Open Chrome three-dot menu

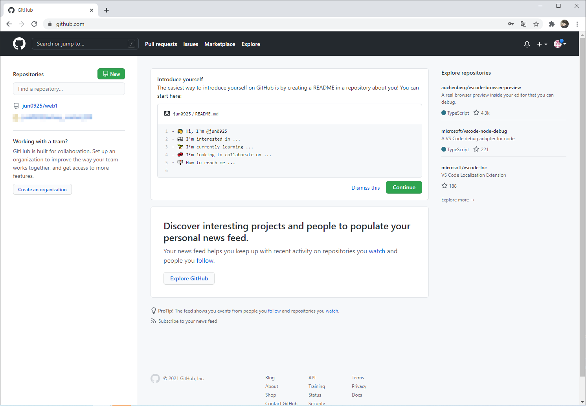pos(577,24)
